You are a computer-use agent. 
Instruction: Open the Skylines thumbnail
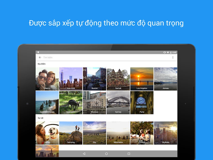(x=165, y=133)
